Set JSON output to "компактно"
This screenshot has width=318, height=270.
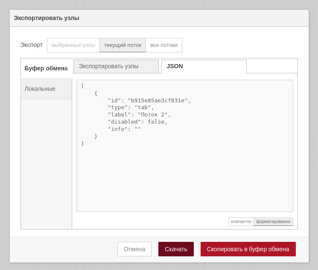click(x=241, y=222)
